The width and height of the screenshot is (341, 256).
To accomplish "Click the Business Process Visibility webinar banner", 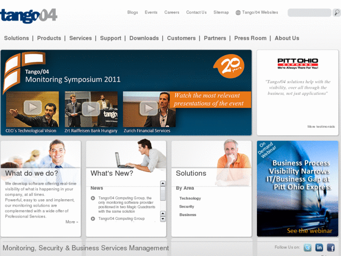I will (298, 188).
